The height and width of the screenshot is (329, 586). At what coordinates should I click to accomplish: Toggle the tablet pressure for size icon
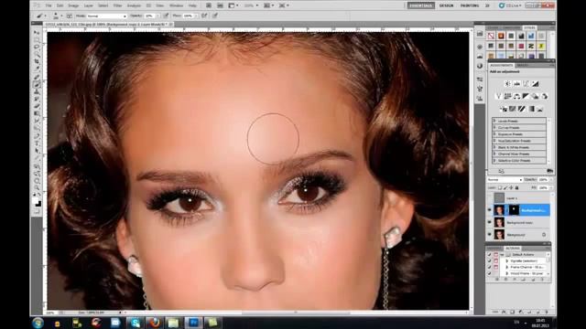click(215, 16)
